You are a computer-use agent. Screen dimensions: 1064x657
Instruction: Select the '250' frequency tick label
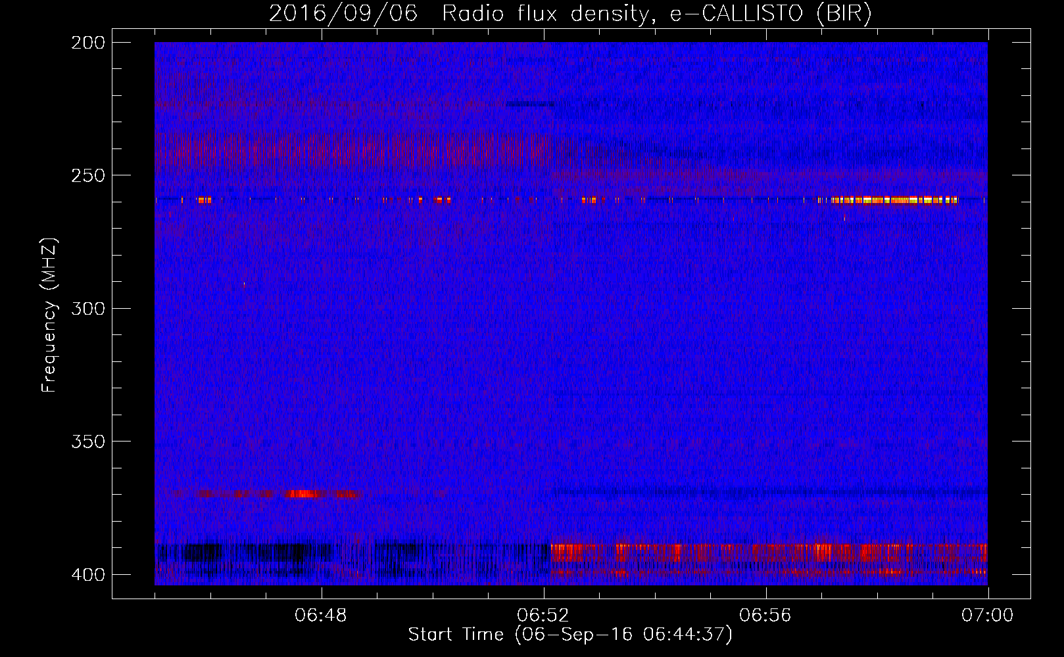tap(87, 175)
